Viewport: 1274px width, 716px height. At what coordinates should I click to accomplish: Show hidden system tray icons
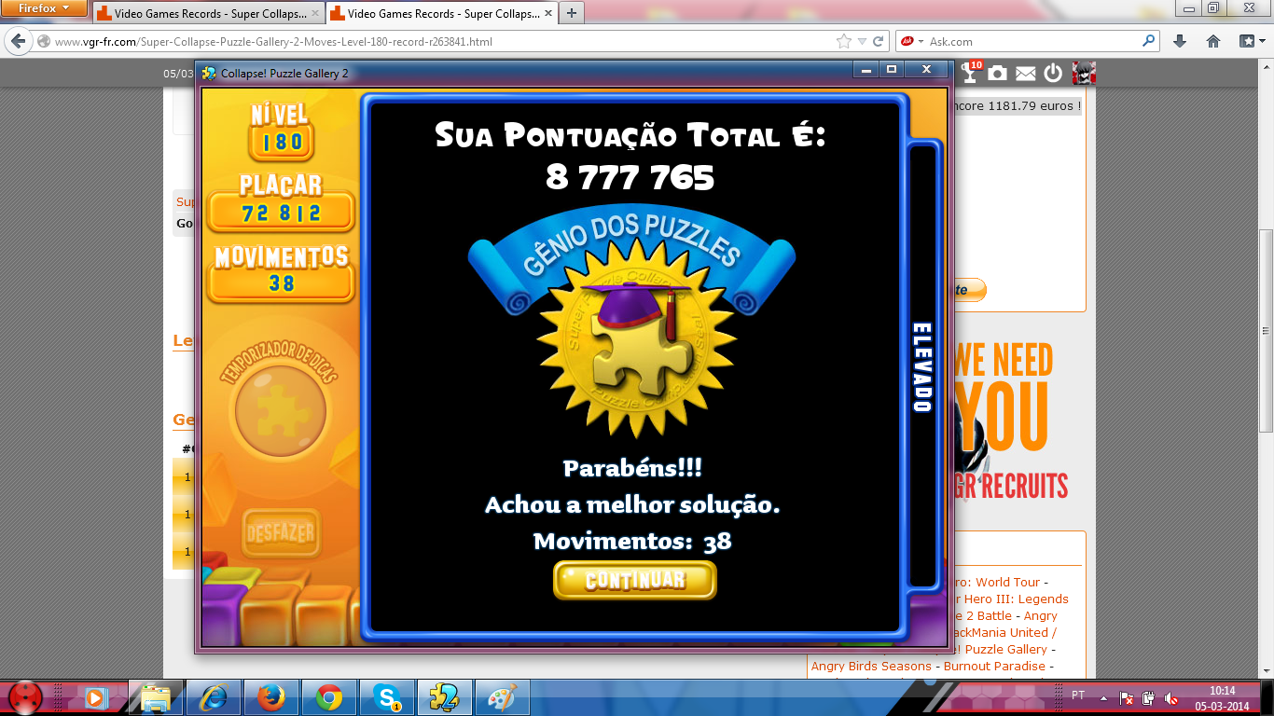(x=1104, y=697)
